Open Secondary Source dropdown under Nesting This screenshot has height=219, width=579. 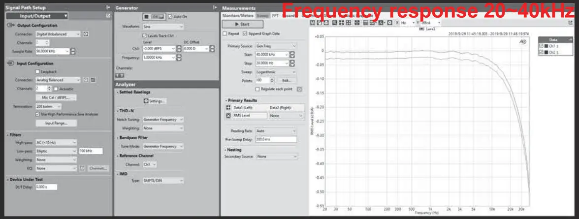coord(276,156)
